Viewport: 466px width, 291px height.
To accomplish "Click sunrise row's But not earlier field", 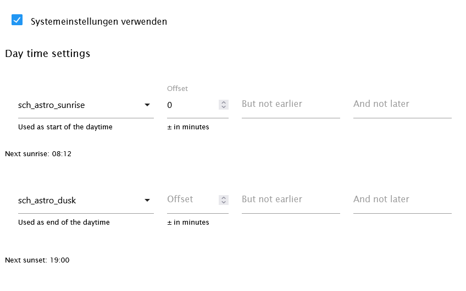I will pyautogui.click(x=291, y=105).
